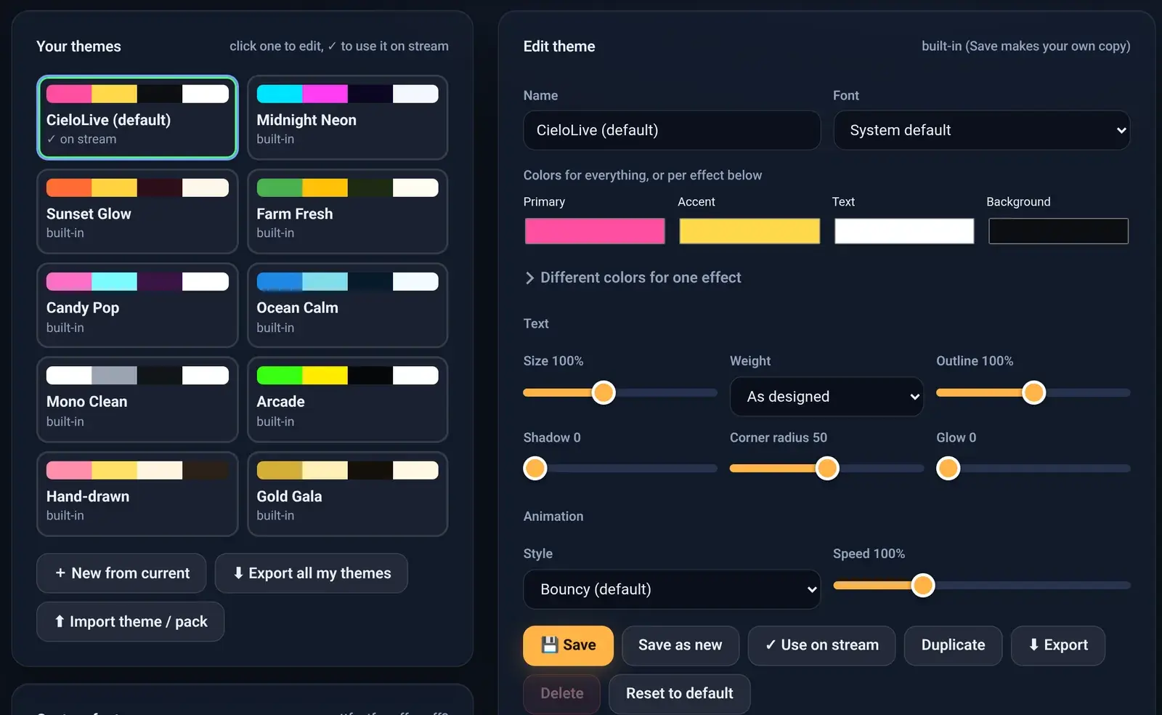This screenshot has width=1162, height=715.
Task: Focus the theme Name input field
Action: coord(672,130)
